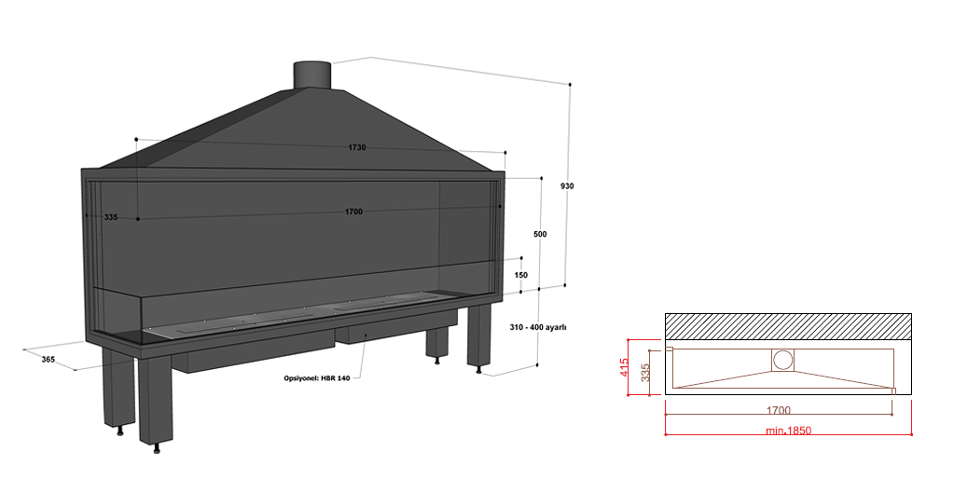
Task: Click the hatched wall in plan view
Action: click(x=787, y=326)
